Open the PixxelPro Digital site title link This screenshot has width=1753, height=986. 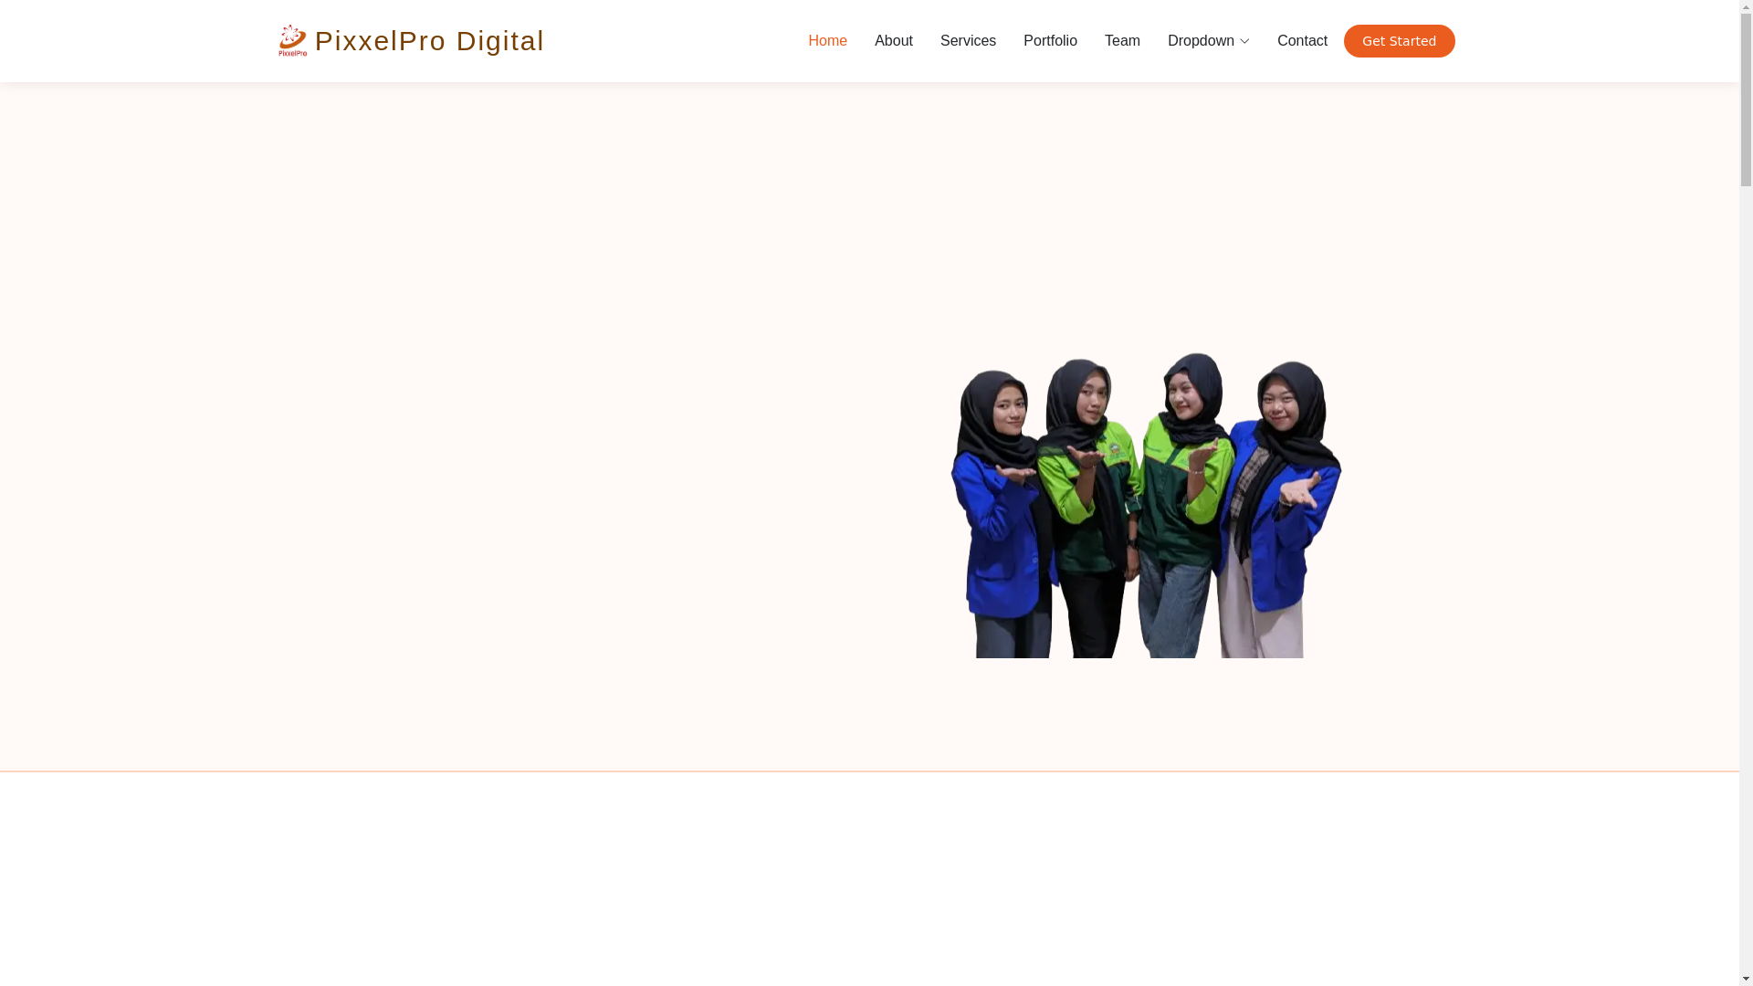pos(429,41)
